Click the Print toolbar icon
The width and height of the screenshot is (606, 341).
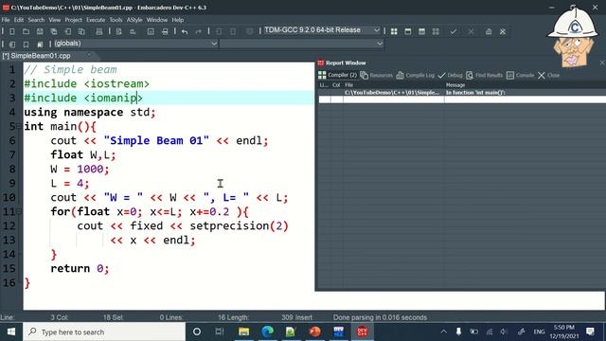pyautogui.click(x=98, y=31)
